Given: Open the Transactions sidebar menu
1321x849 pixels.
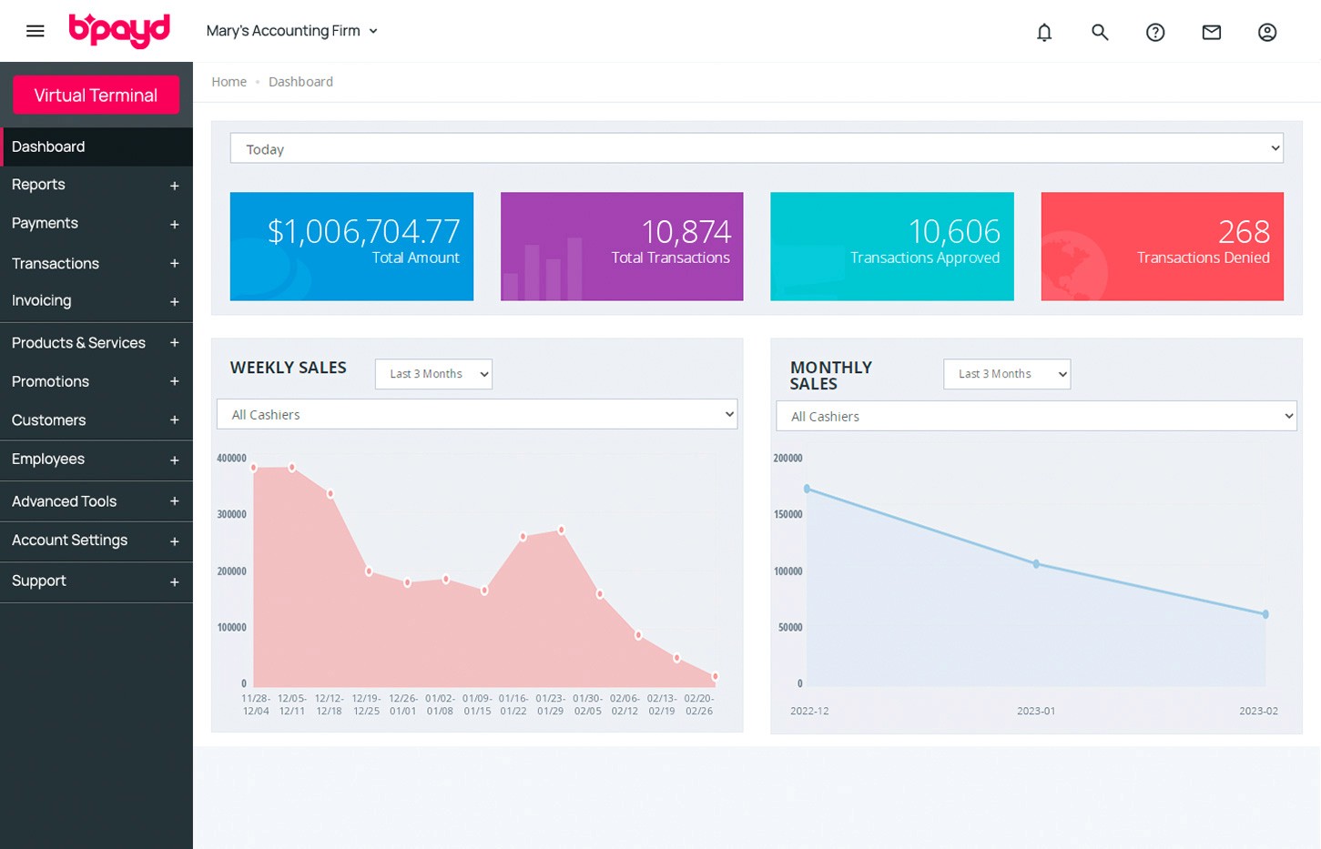Looking at the screenshot, I should tap(97, 263).
